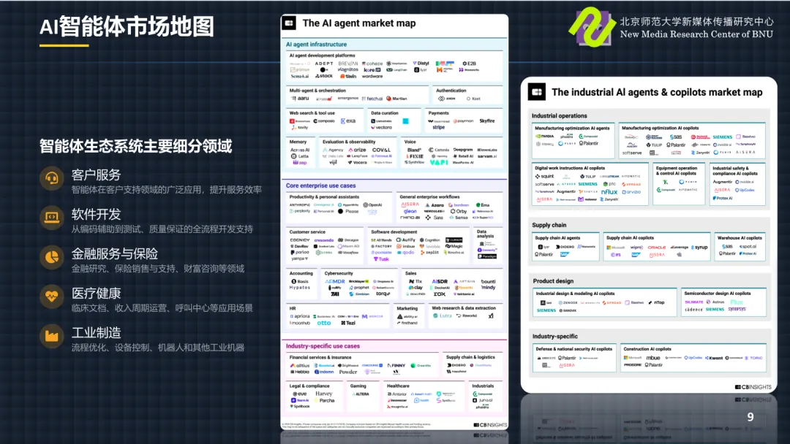Click the synopsys logo under Semiconductor design AI copilots
Viewport: 790px width, 444px height.
coord(737,309)
